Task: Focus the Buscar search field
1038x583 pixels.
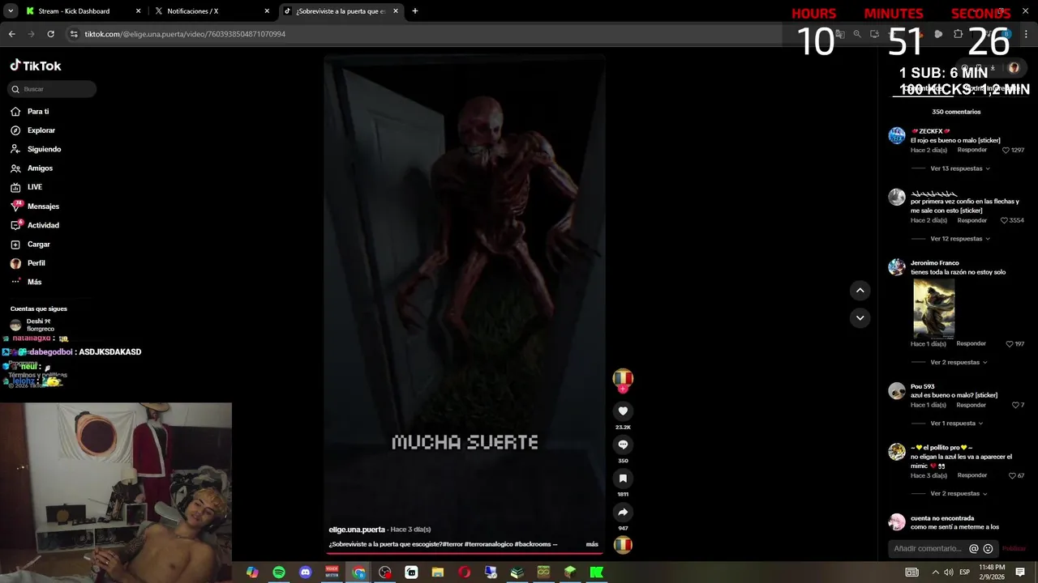Action: 53,89
